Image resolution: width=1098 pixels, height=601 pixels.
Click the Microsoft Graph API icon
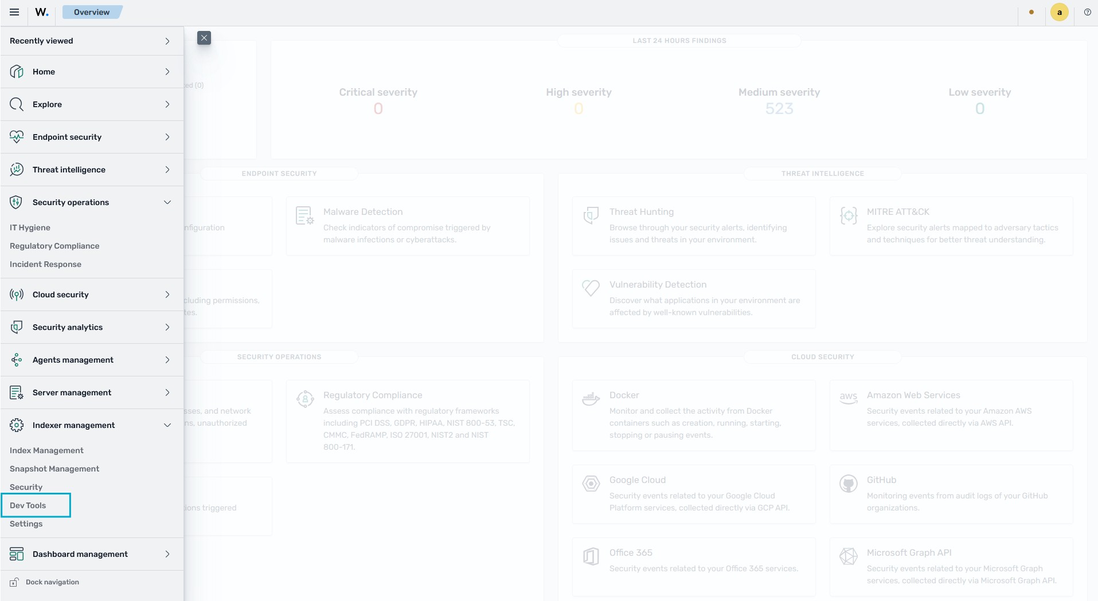[x=849, y=556]
